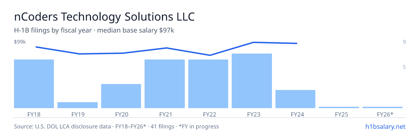Image resolution: width=420 pixels, height=140 pixels.
Task: Open the h1bsalary.net link
Action: tap(385, 126)
